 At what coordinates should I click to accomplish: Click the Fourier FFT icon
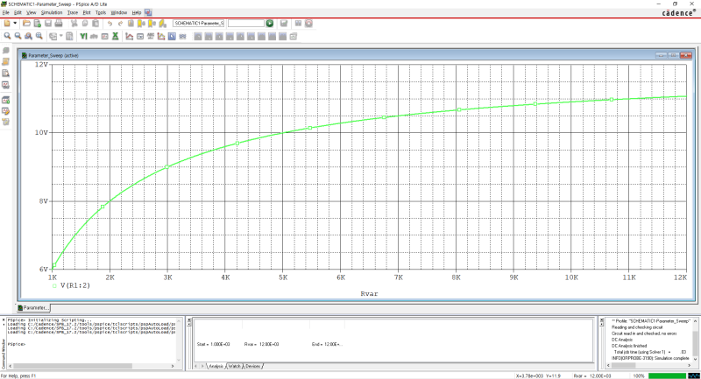point(94,36)
